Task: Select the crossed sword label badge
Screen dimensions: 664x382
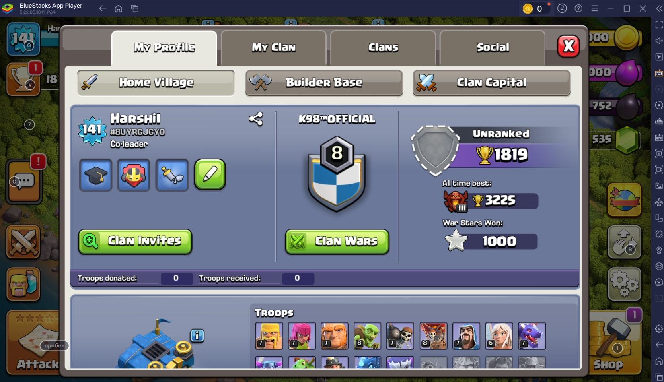Action: 172,175
